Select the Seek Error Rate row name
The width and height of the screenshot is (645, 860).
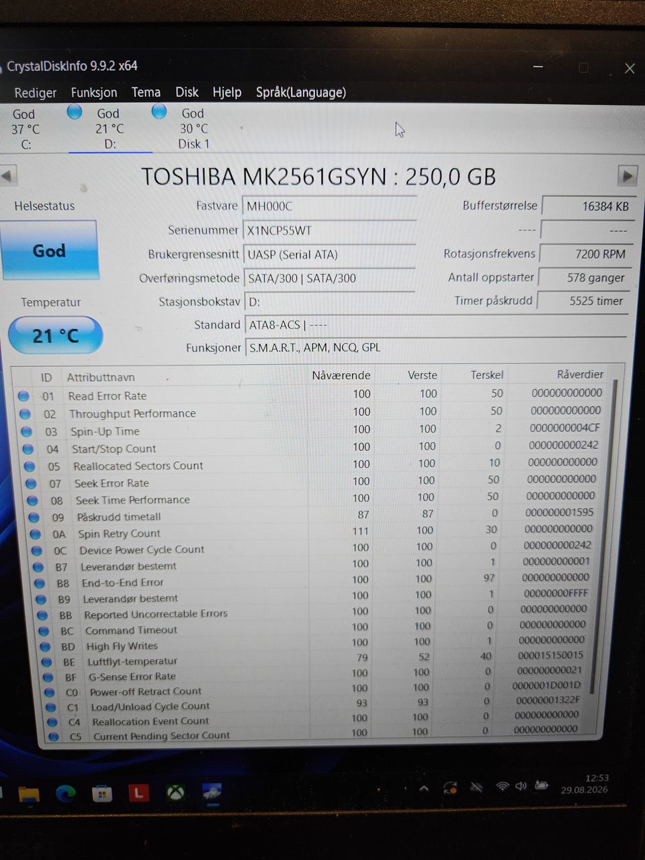coord(112,483)
